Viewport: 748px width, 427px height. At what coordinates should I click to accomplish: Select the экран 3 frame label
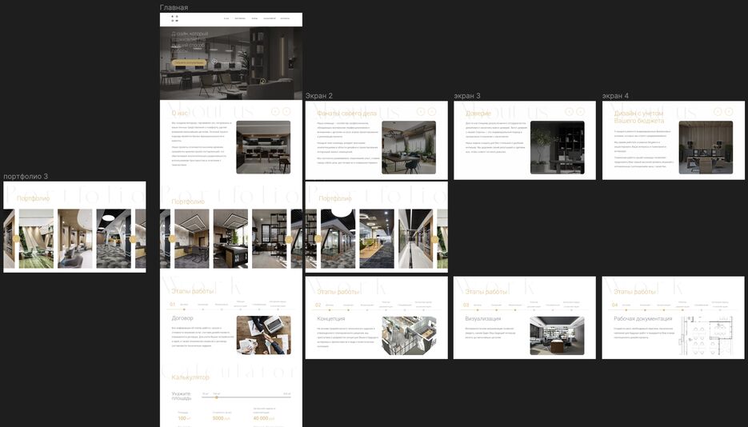pos(467,96)
